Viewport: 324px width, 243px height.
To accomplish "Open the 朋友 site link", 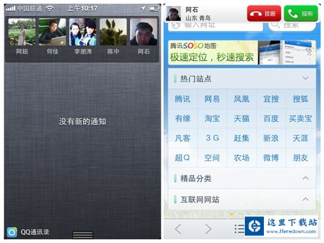I will (x=301, y=158).
